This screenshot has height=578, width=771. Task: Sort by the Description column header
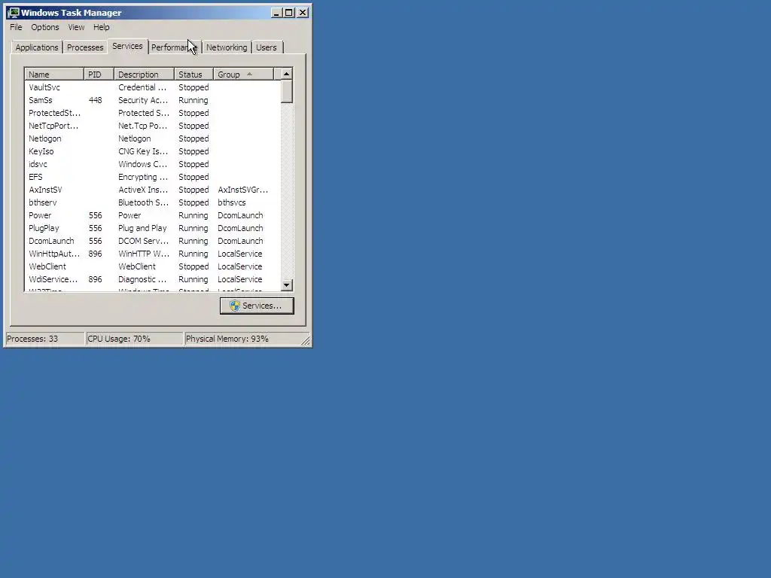145,75
